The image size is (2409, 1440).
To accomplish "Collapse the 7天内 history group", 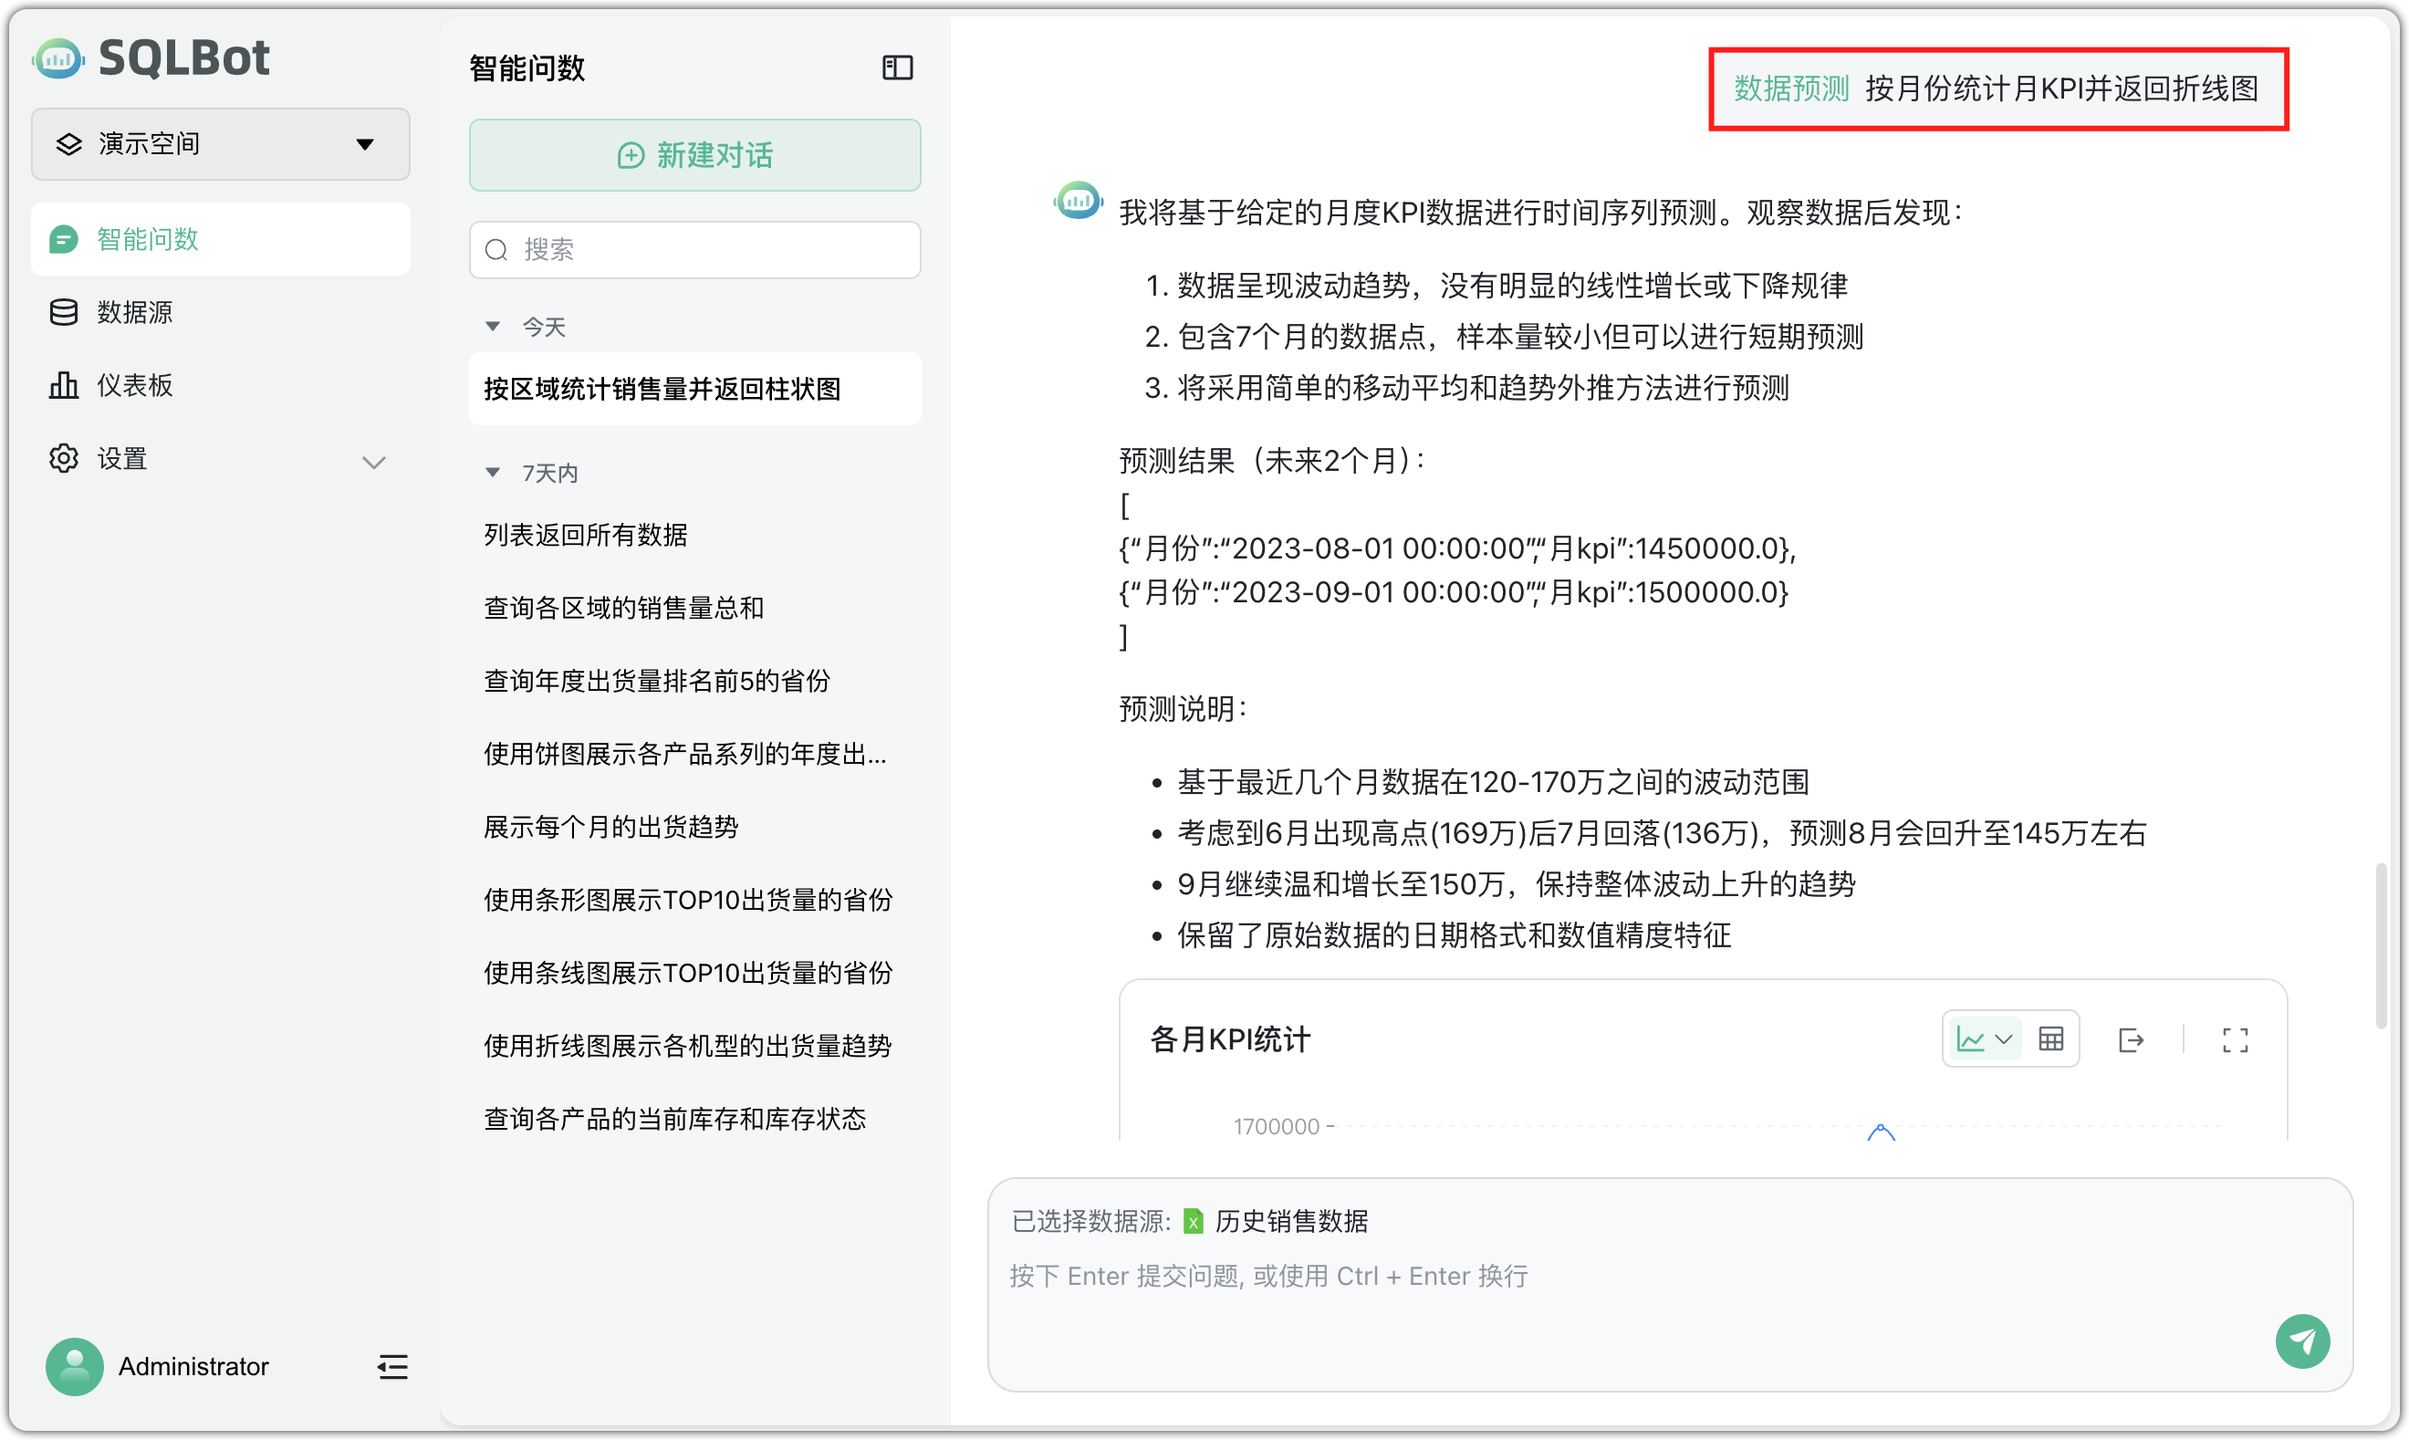I will 493,473.
